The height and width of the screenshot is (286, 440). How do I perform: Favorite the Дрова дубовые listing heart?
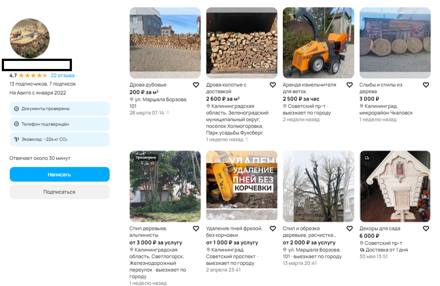196,85
